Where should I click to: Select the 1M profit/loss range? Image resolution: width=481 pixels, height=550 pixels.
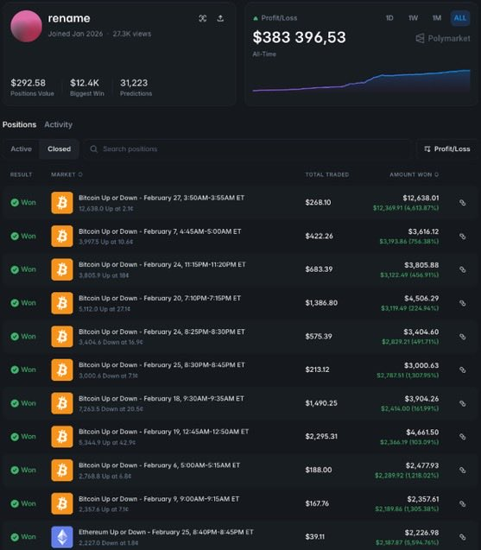436,18
